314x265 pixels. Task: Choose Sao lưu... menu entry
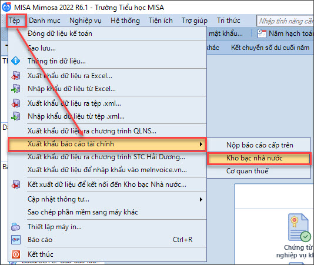click(x=108, y=48)
